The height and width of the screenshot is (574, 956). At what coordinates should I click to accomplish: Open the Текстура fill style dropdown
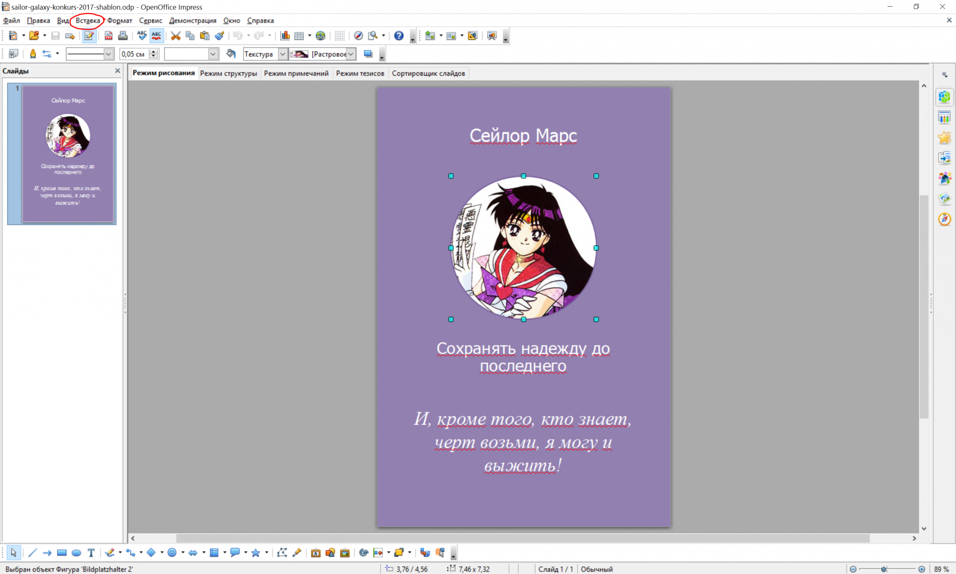(x=282, y=54)
